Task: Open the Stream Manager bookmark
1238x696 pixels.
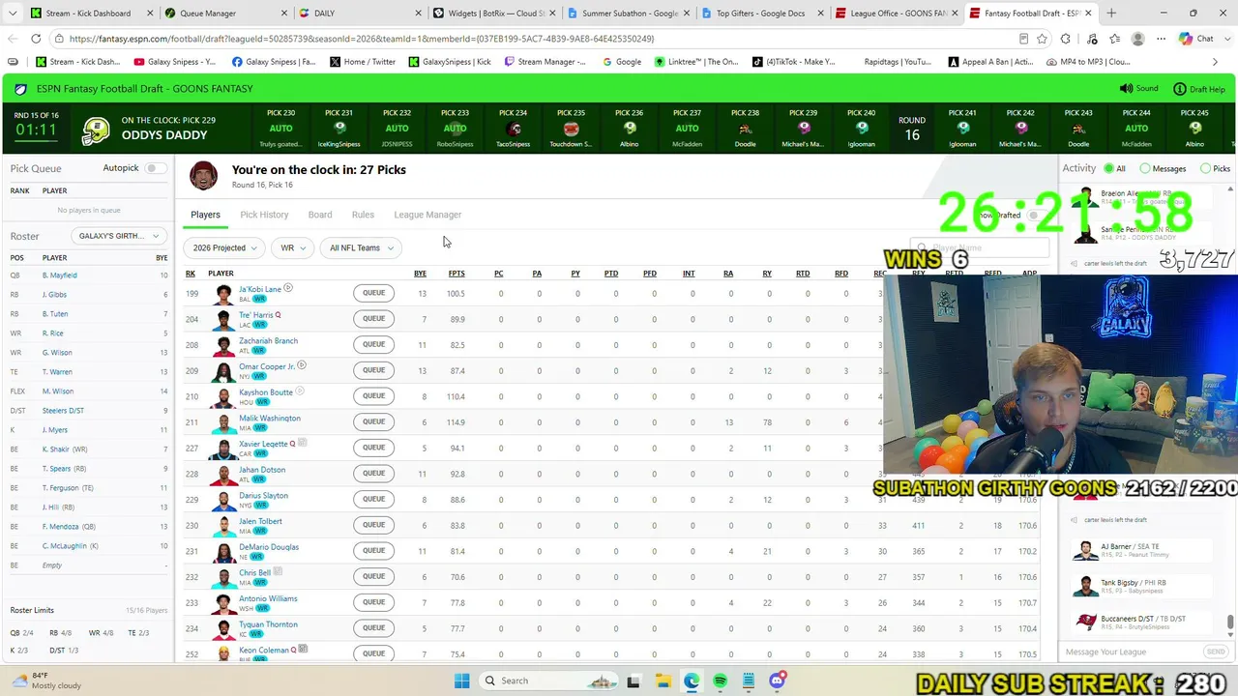Action: pyautogui.click(x=545, y=62)
